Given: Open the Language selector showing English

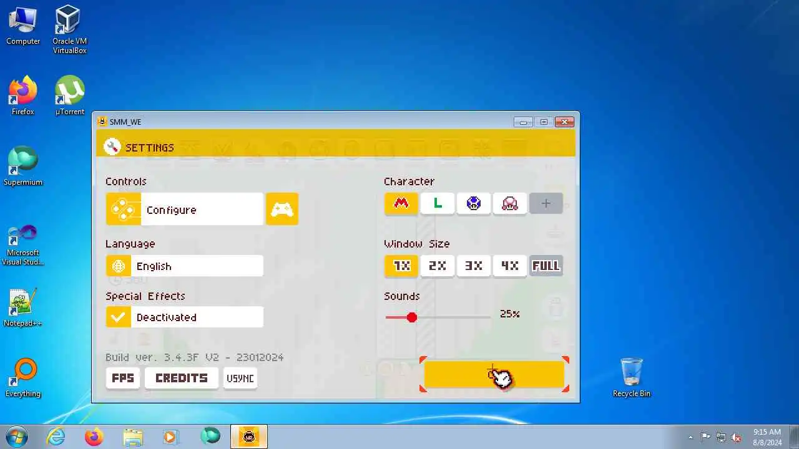Looking at the screenshot, I should pos(184,266).
